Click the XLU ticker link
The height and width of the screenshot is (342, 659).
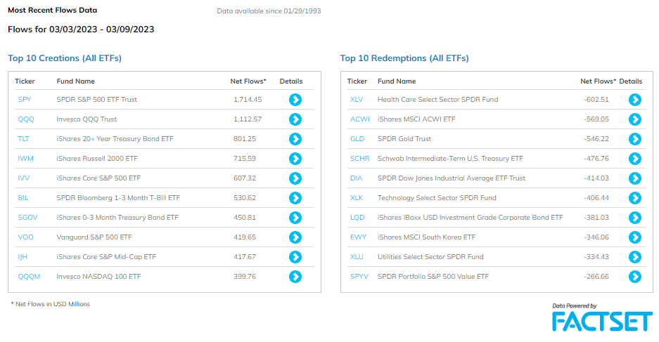tap(357, 257)
